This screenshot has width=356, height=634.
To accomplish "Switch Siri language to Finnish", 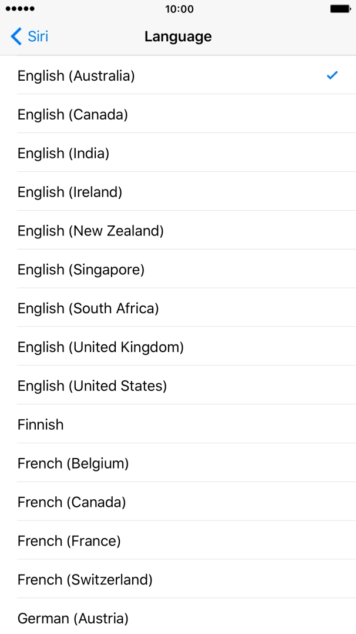I will (x=40, y=424).
